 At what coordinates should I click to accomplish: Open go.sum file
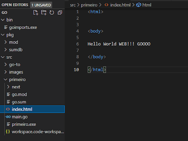point(32,102)
